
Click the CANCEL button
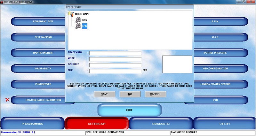(x=156, y=94)
